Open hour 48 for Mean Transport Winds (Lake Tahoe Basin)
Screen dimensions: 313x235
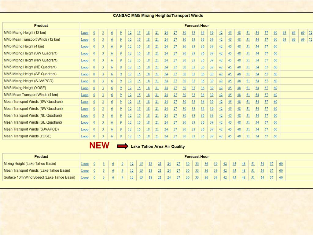tap(244, 171)
